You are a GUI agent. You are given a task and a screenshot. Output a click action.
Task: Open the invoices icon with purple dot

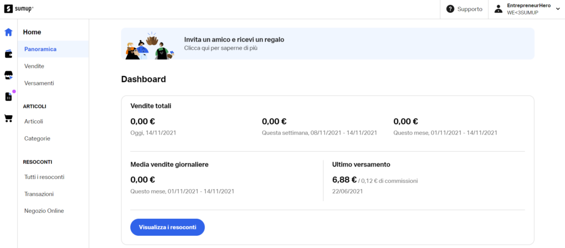[8, 96]
